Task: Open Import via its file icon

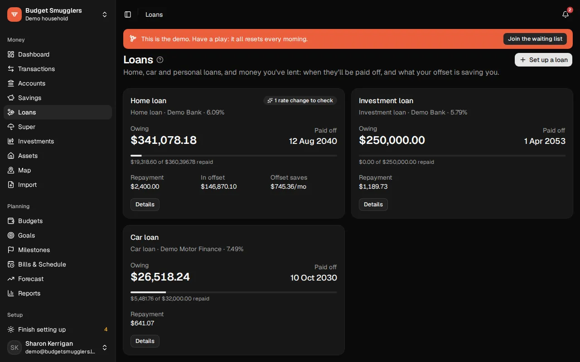Action: [11, 185]
